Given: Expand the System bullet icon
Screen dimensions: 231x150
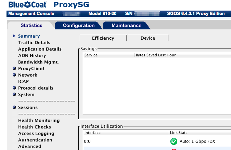Looking at the screenshot, I should (14, 94).
